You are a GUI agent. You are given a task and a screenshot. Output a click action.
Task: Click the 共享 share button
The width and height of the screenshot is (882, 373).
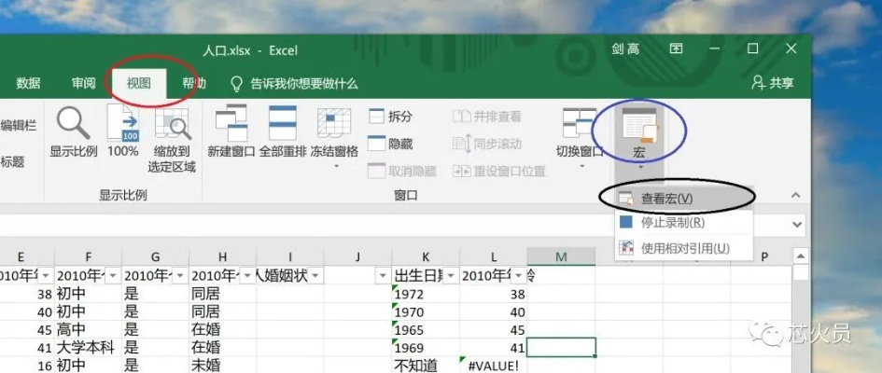tap(773, 83)
